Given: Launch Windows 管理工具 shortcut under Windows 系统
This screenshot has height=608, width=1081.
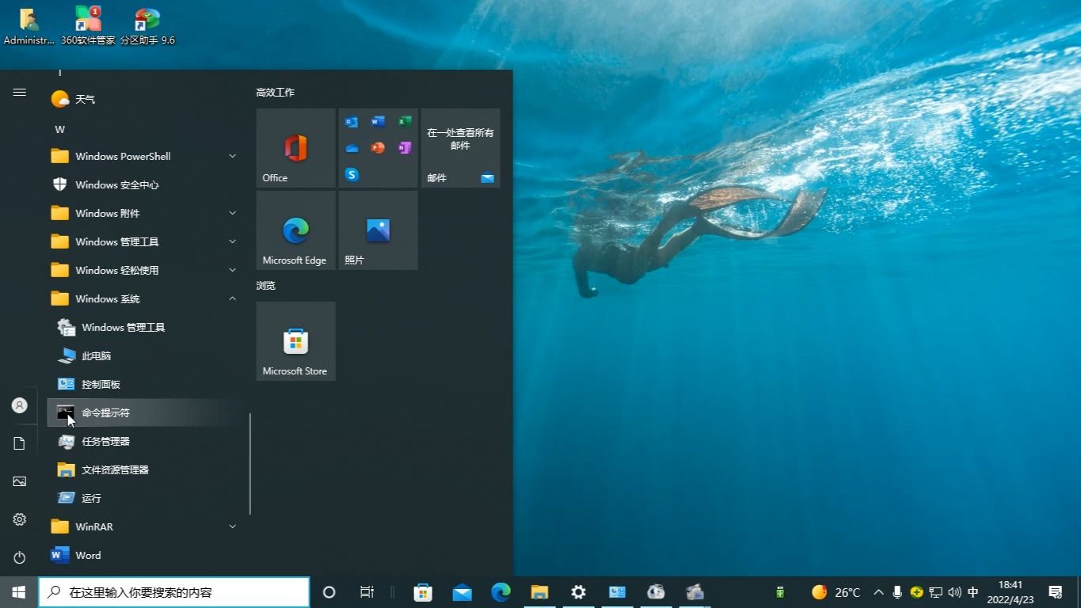Looking at the screenshot, I should (x=143, y=327).
